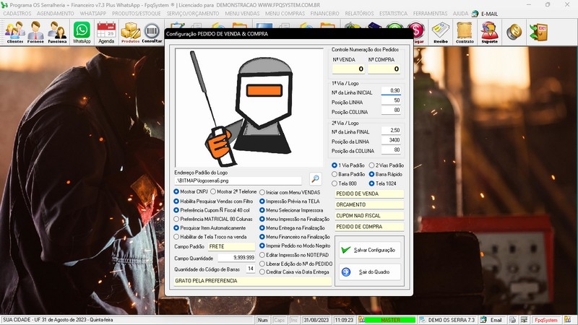Open the Clientes toolbar icon
The width and height of the screenshot is (578, 325).
pyautogui.click(x=14, y=32)
